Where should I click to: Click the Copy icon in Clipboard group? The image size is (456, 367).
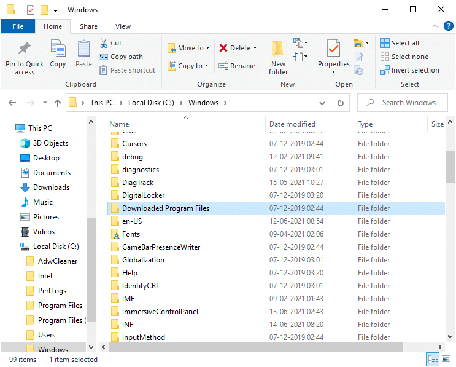[x=58, y=49]
